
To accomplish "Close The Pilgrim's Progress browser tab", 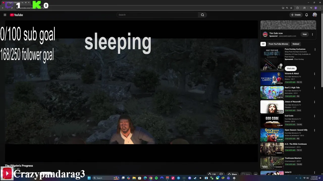I will point(29,3).
